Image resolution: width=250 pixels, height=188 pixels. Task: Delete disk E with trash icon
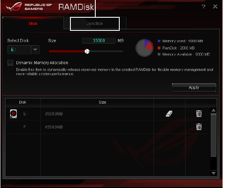199,114
